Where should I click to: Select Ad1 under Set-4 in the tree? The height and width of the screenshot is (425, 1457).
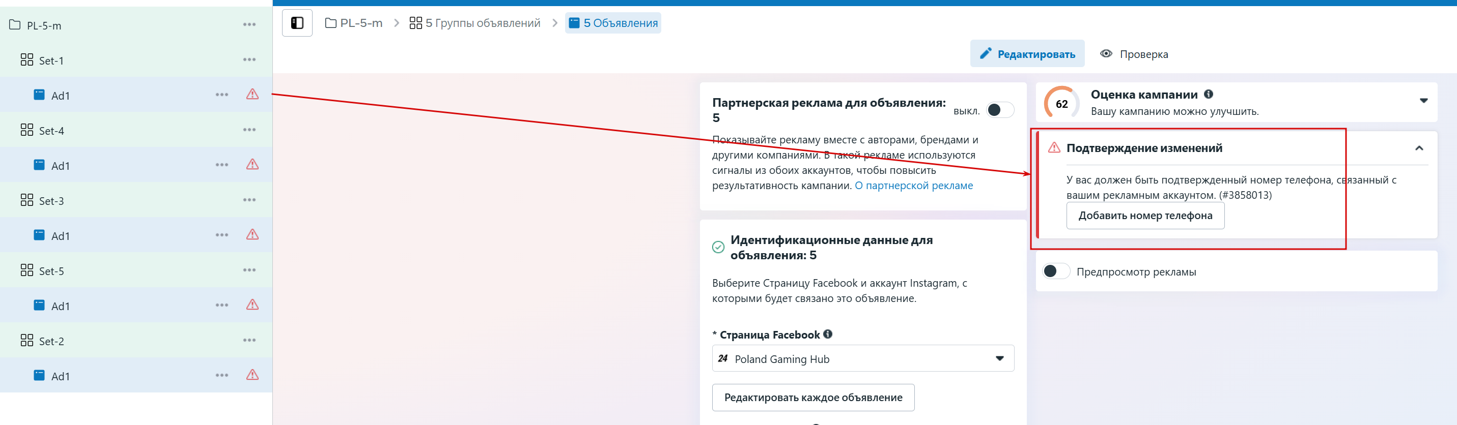click(136, 165)
